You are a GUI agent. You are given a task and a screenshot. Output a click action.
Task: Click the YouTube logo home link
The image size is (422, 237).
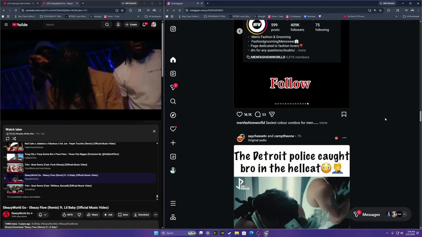point(20,25)
